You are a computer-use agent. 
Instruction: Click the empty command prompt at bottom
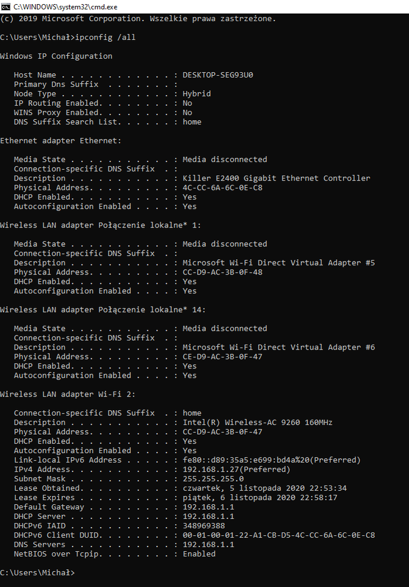(x=77, y=573)
